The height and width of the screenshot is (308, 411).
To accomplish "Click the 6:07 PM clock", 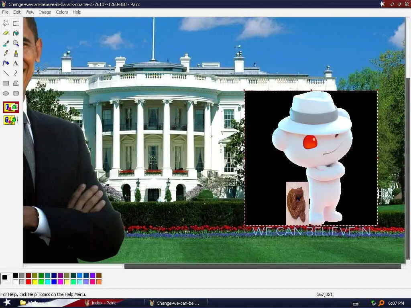I will tap(396, 303).
